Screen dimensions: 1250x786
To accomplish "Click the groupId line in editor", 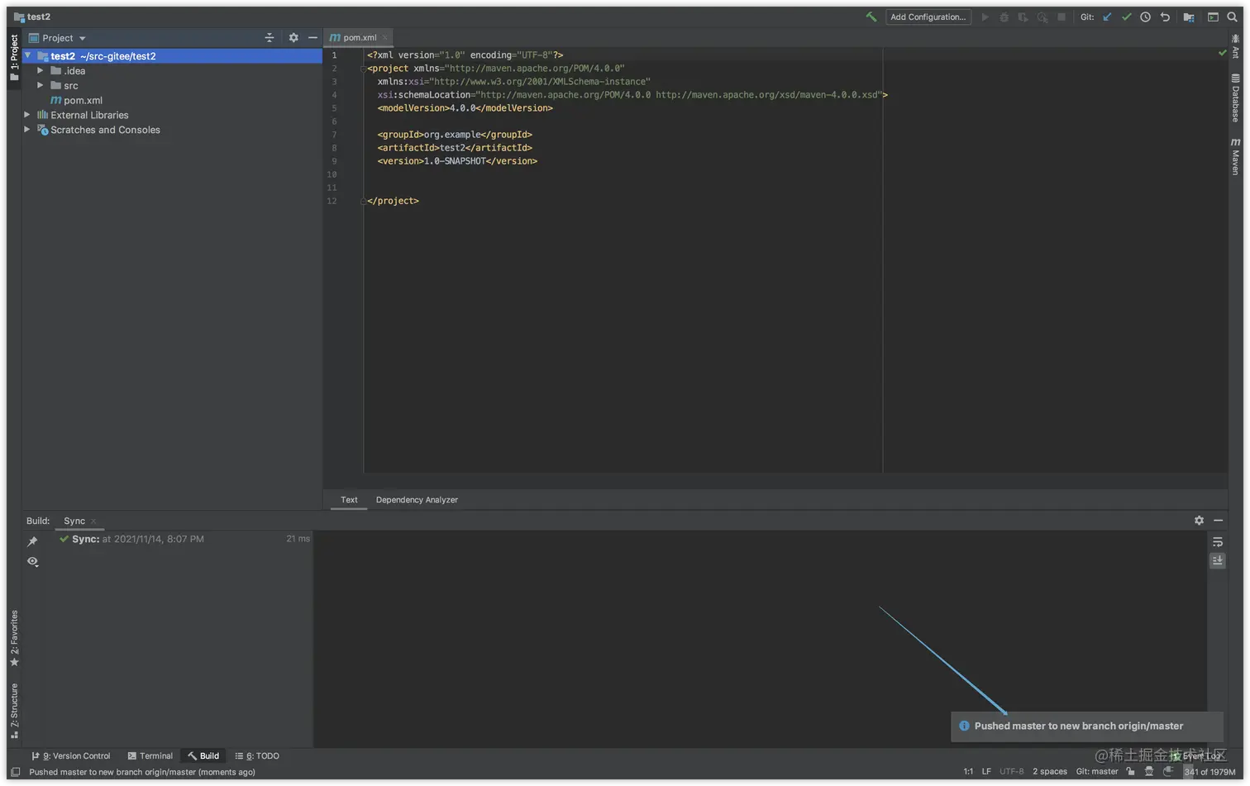I will [455, 135].
